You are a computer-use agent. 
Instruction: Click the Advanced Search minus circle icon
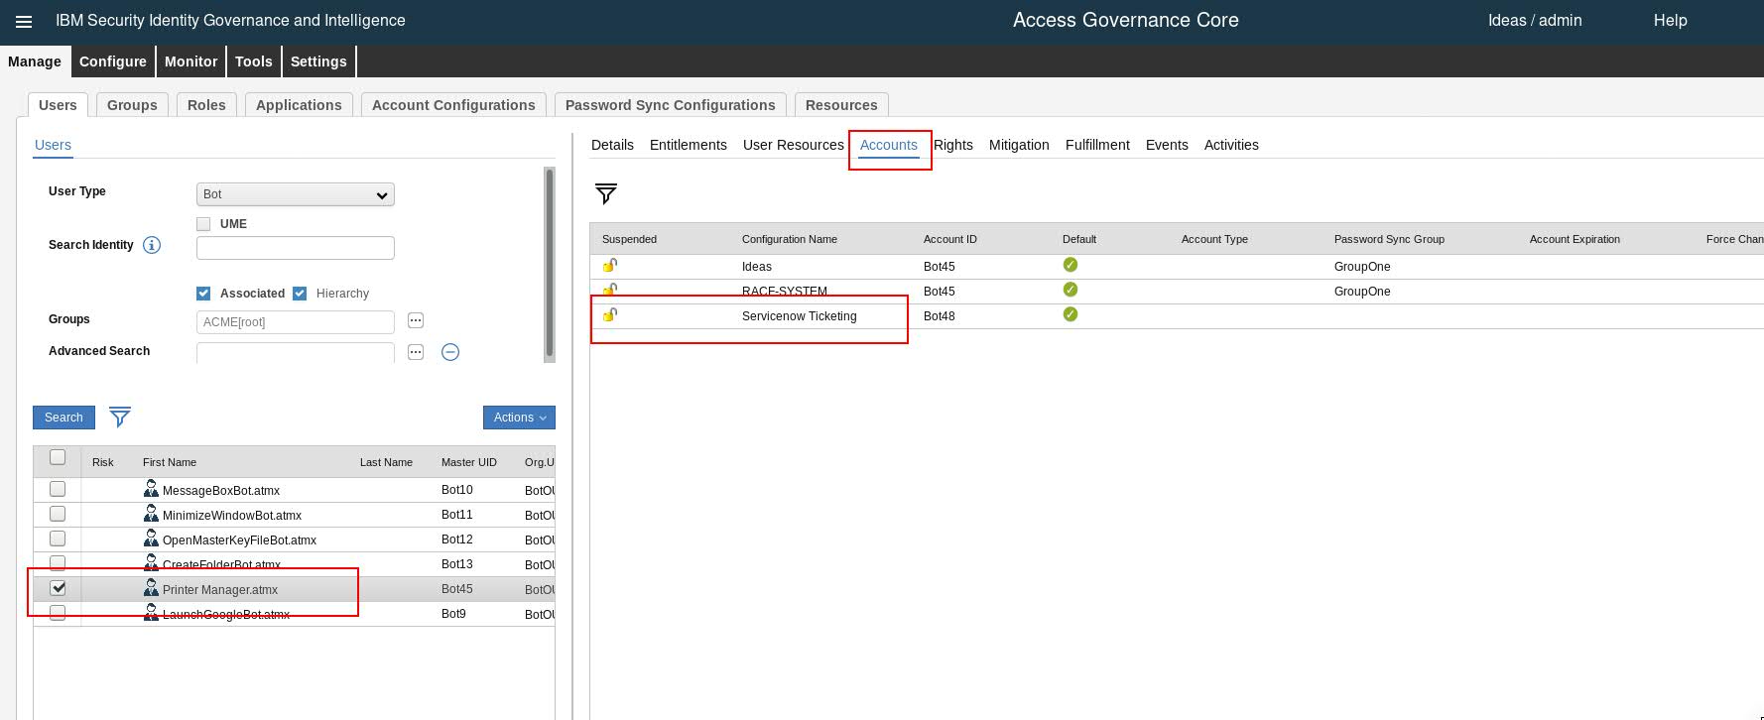450,352
